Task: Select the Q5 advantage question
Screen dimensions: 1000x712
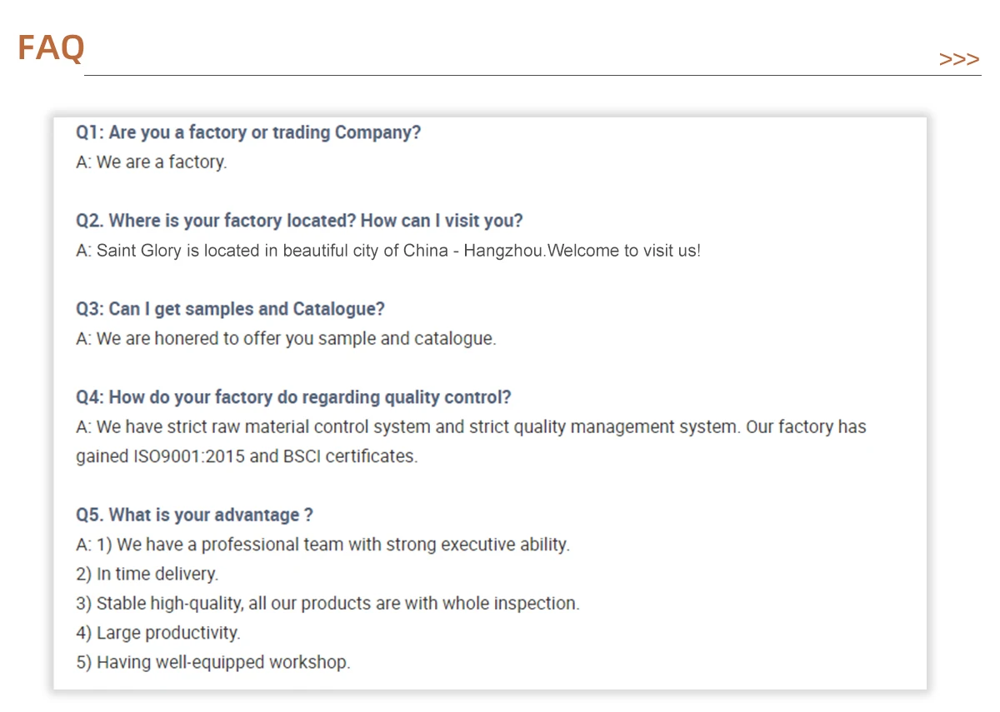Action: click(194, 515)
